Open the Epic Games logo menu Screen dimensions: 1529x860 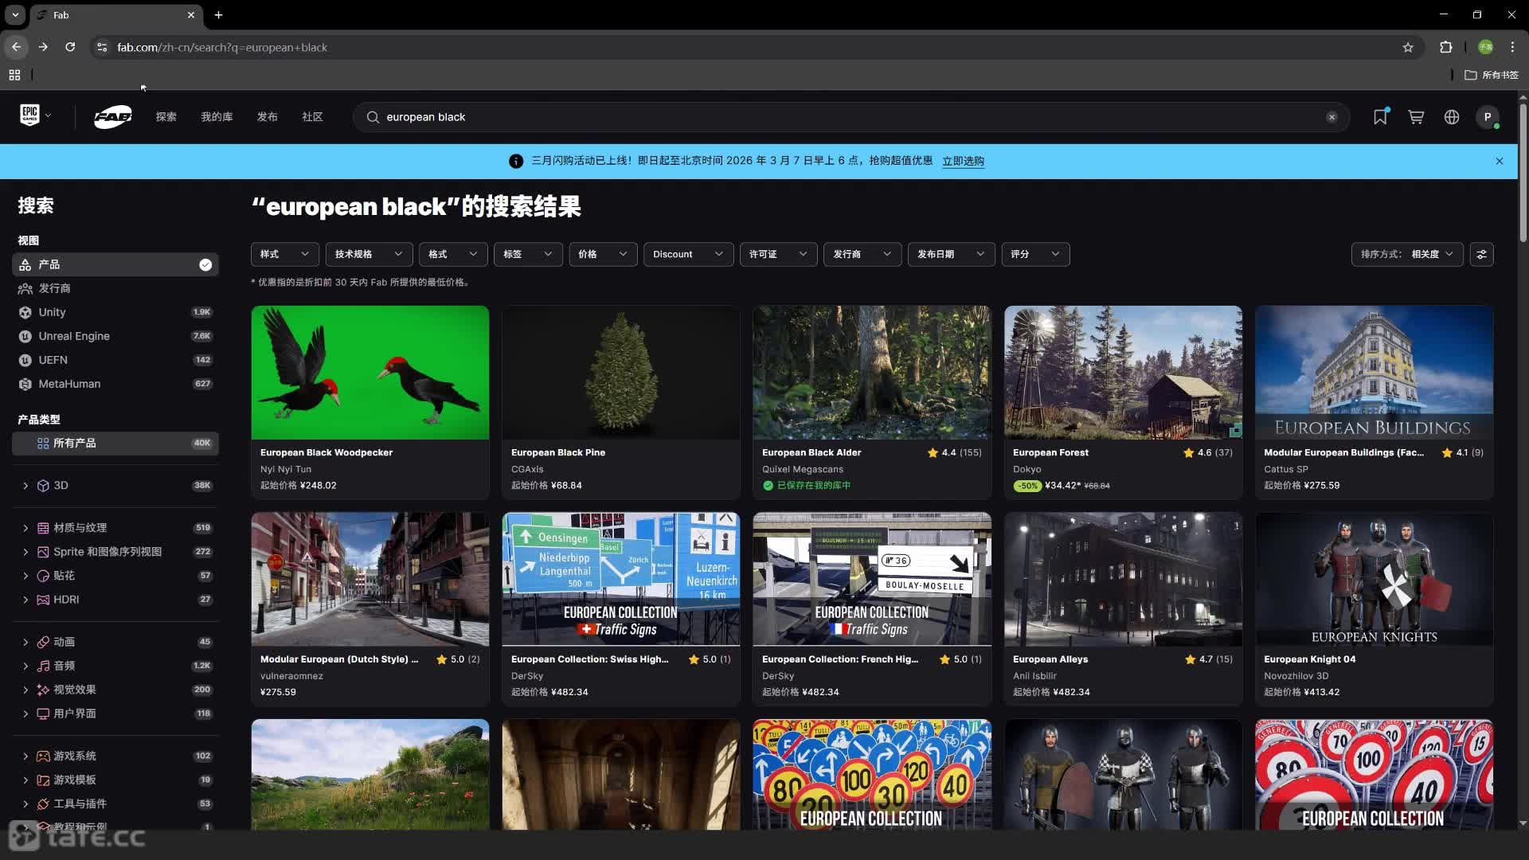pos(35,115)
